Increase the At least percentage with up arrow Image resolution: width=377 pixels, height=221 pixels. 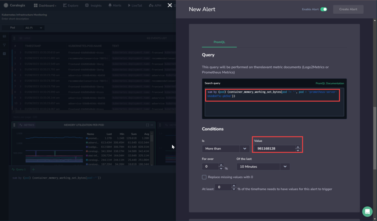click(234, 186)
